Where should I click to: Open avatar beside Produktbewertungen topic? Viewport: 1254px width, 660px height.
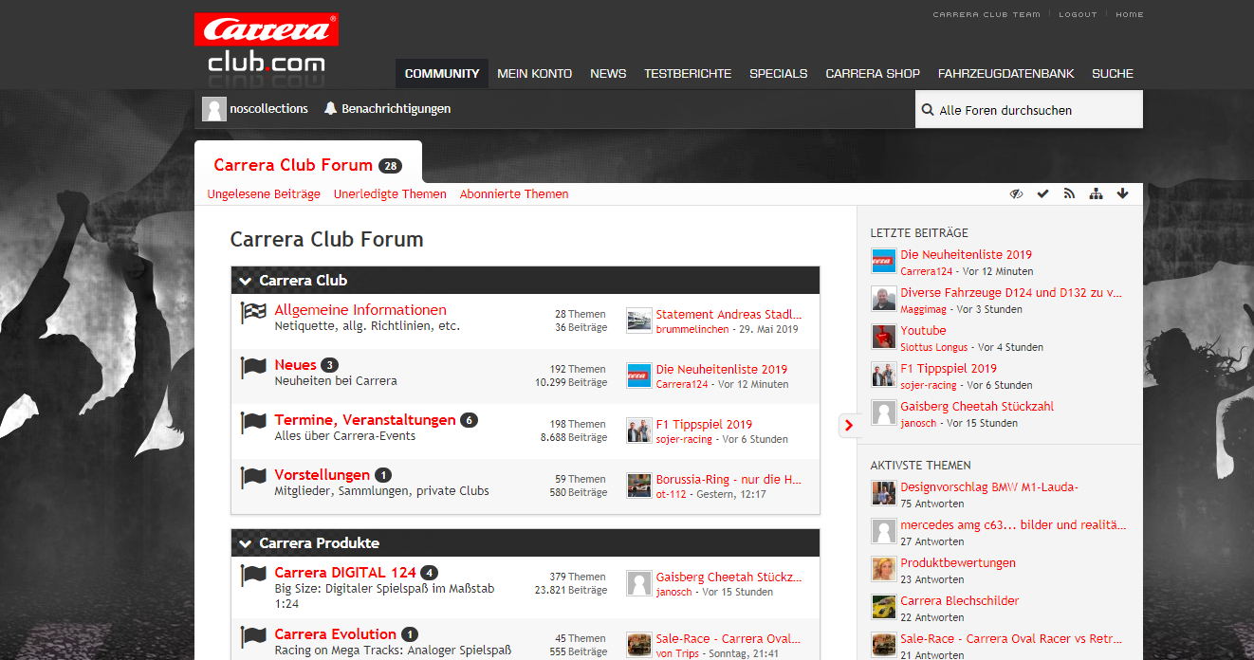click(884, 569)
